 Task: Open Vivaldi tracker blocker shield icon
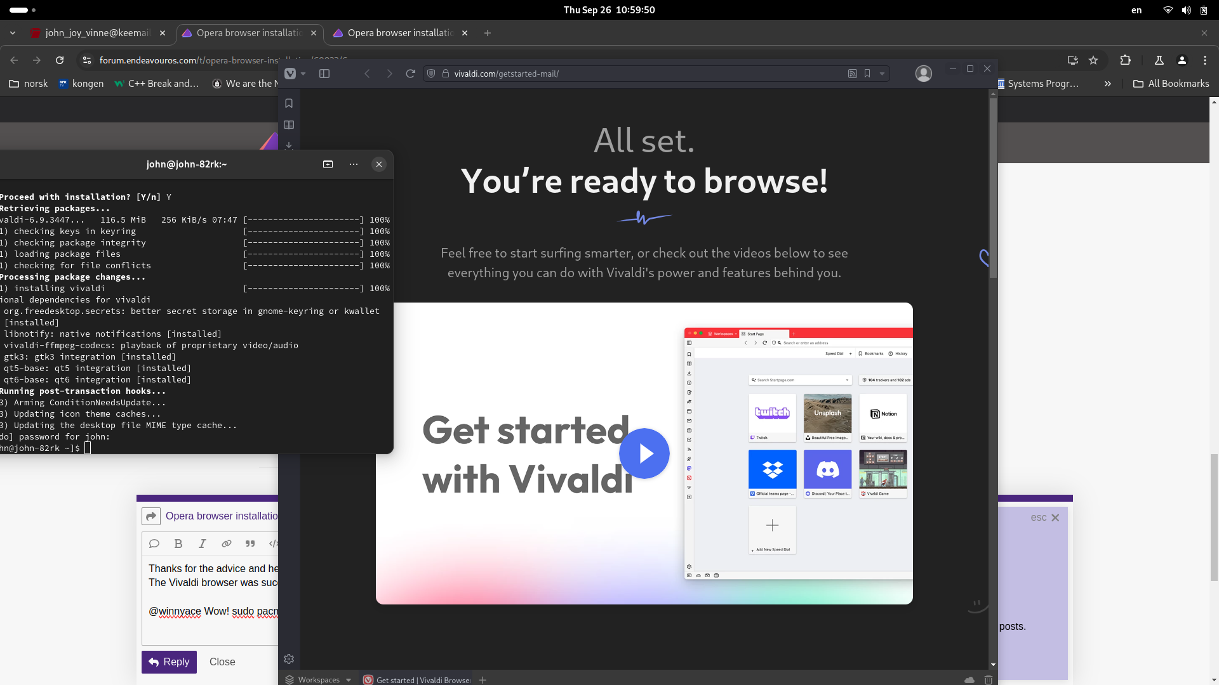431,74
